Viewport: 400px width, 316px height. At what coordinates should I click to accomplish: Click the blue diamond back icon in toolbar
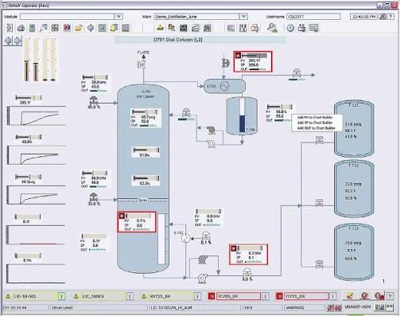click(91, 28)
